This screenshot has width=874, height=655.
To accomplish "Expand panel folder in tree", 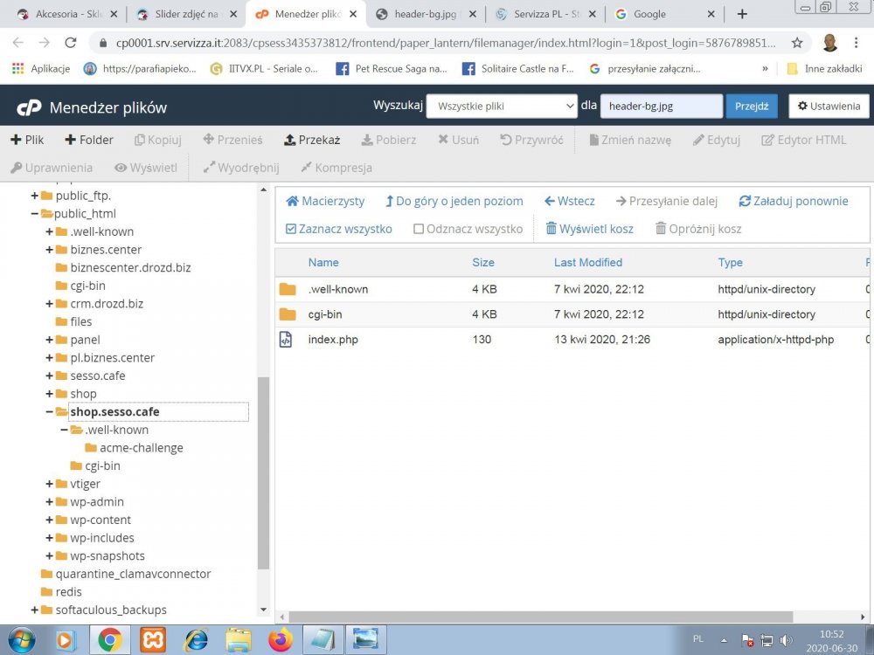I will (x=49, y=340).
